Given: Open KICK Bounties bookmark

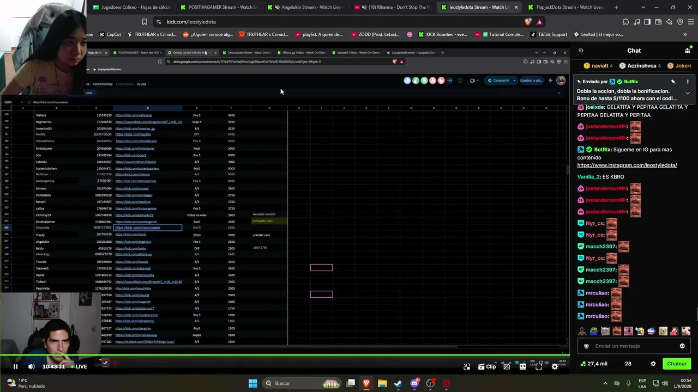Looking at the screenshot, I should pos(442,34).
